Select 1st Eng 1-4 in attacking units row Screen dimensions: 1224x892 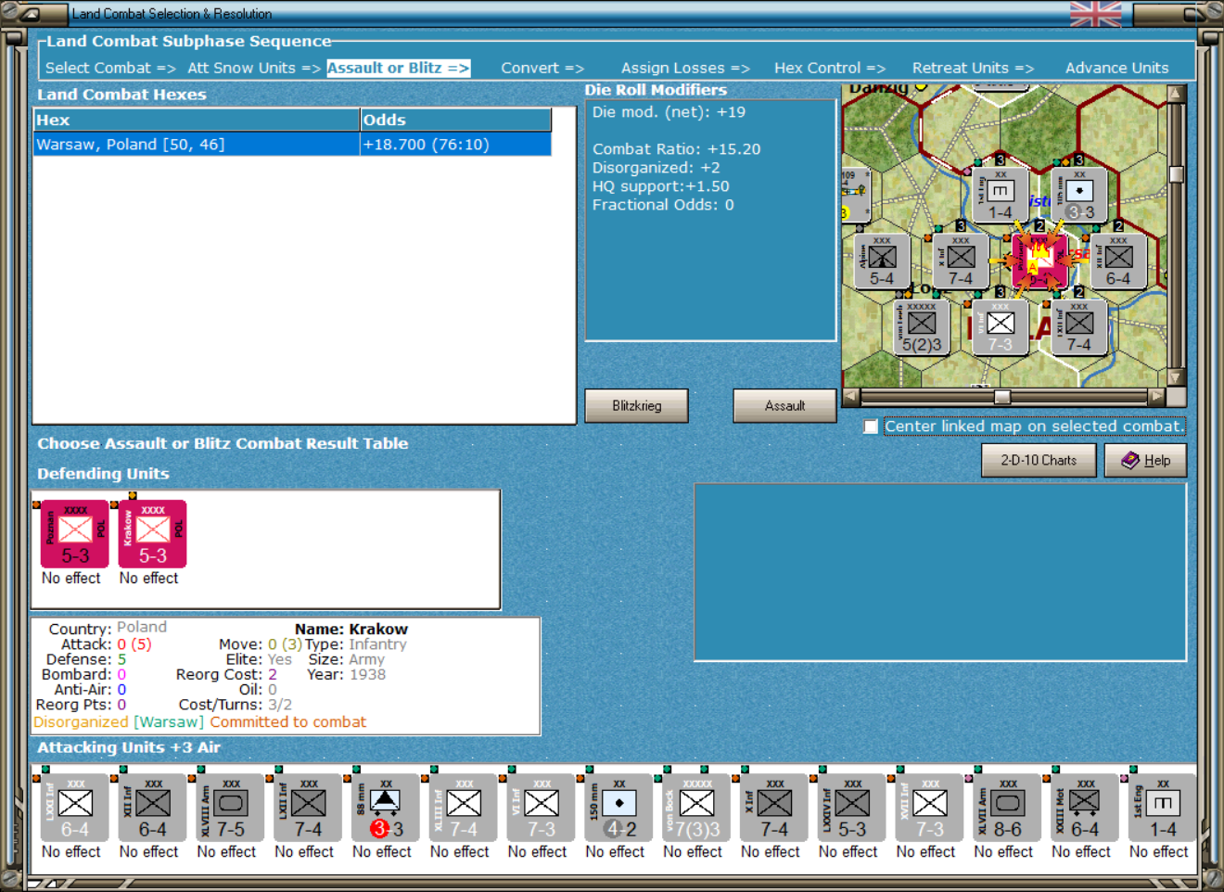1163,809
